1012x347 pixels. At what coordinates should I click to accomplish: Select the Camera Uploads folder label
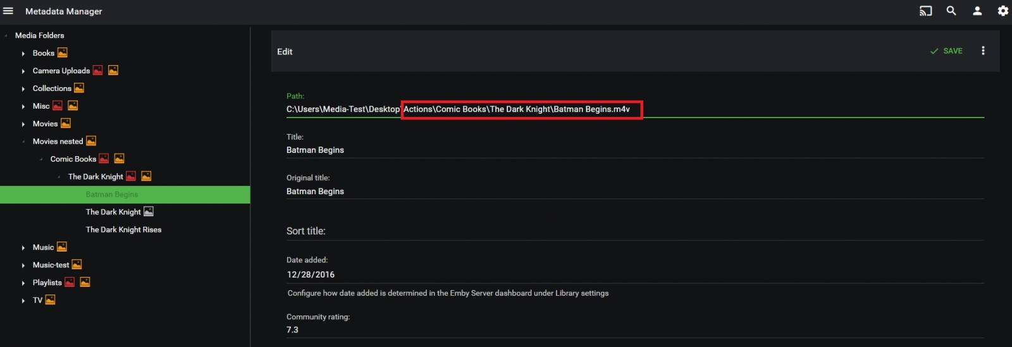[61, 71]
